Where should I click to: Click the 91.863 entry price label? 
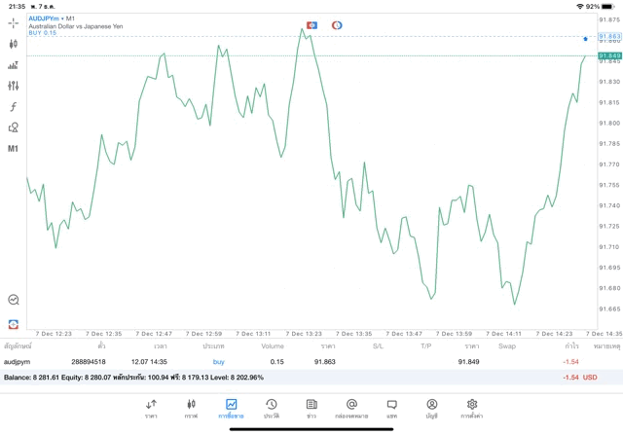(609, 36)
